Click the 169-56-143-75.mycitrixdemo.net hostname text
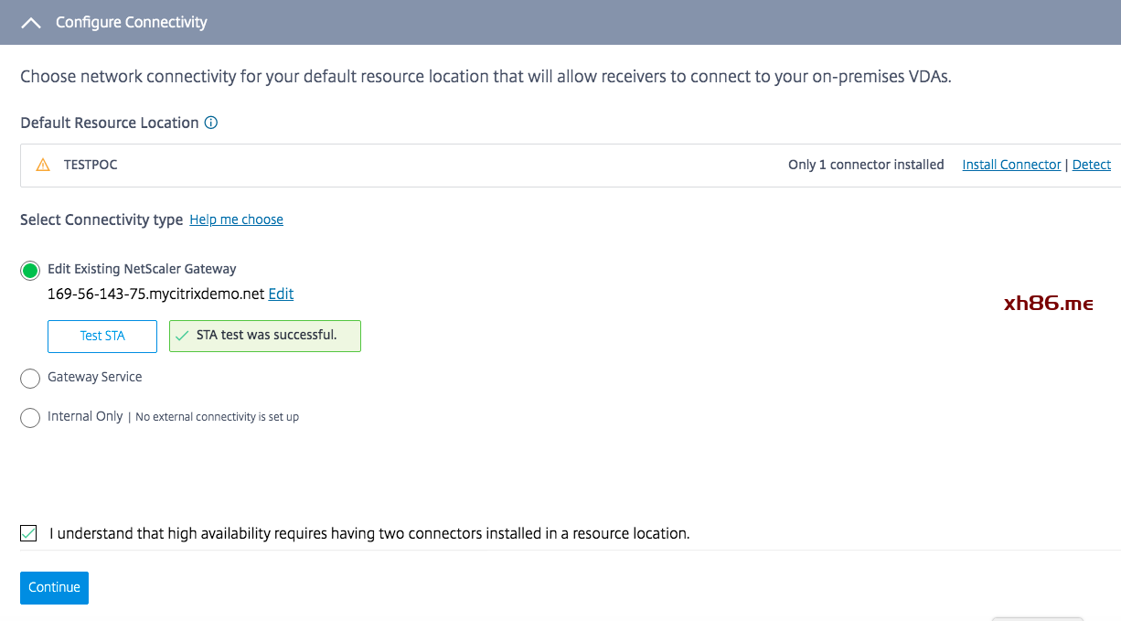 (x=155, y=294)
